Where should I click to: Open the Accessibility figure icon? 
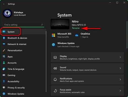tap(4, 81)
